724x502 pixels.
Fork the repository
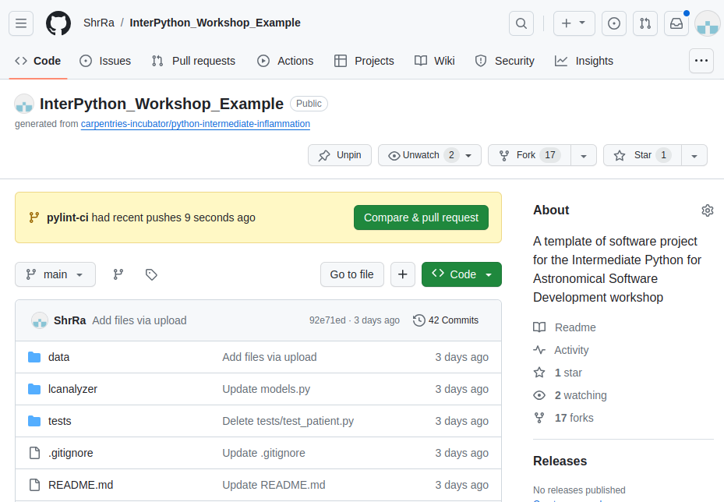click(530, 155)
